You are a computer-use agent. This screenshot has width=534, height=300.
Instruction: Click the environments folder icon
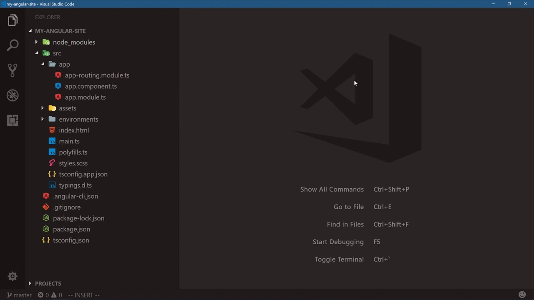[x=52, y=119]
